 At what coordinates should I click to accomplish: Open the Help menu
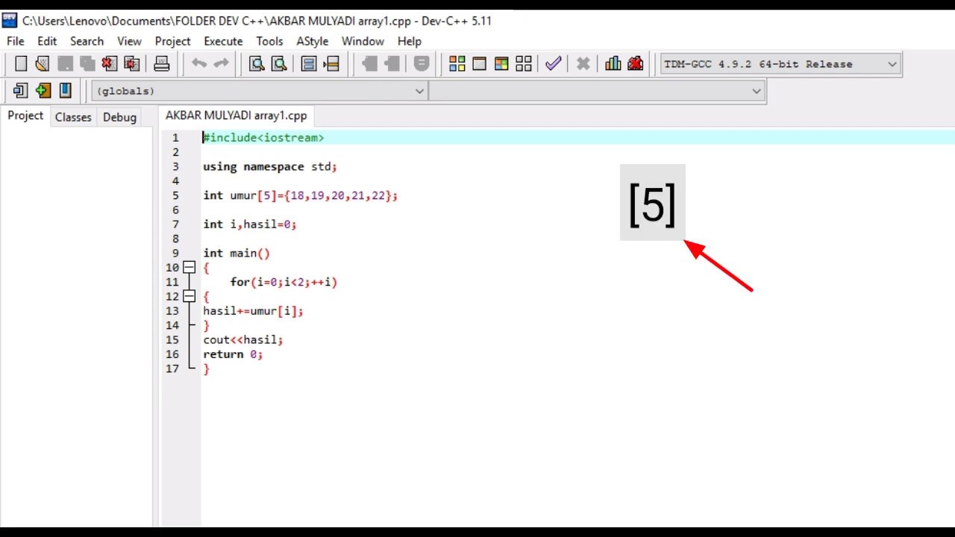pyautogui.click(x=409, y=41)
